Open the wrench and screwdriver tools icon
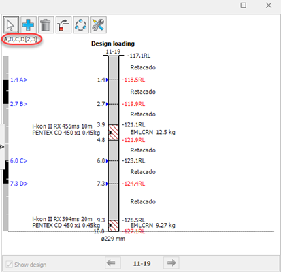 click(x=98, y=24)
